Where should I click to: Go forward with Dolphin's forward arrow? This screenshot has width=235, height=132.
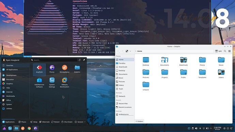pyautogui.click(x=123, y=51)
